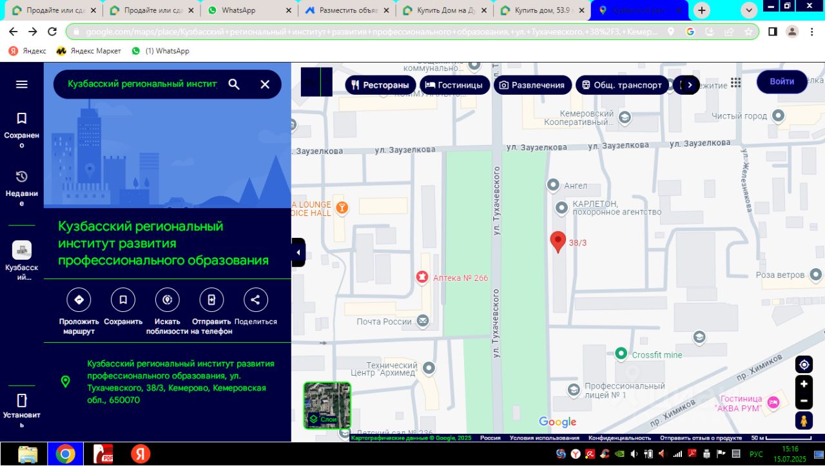Zoom in the map with plus

point(804,384)
